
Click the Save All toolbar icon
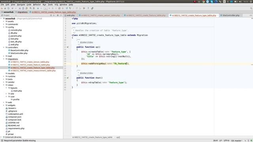click(5, 8)
